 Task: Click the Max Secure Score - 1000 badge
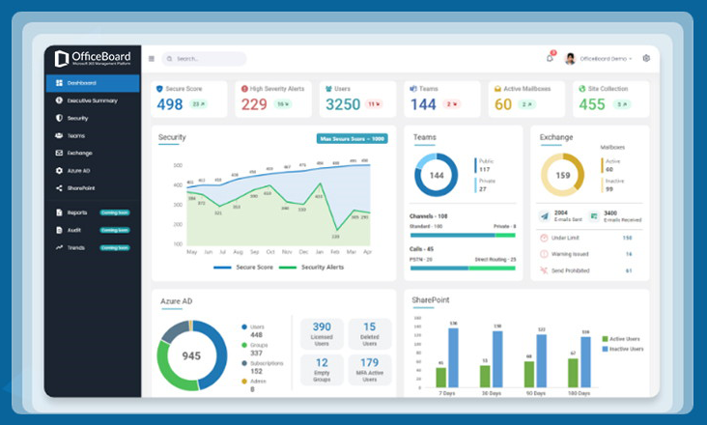353,139
